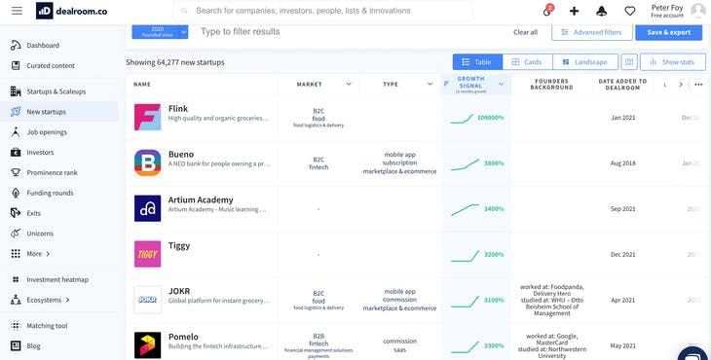Screen dimensions: 711x360
Task: Open the JOKR company logo
Action: (x=147, y=300)
